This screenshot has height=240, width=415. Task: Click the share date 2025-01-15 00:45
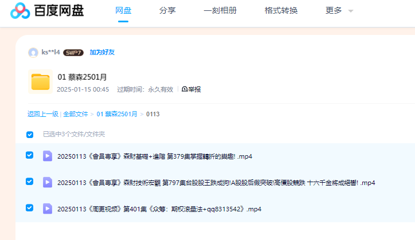coord(83,89)
